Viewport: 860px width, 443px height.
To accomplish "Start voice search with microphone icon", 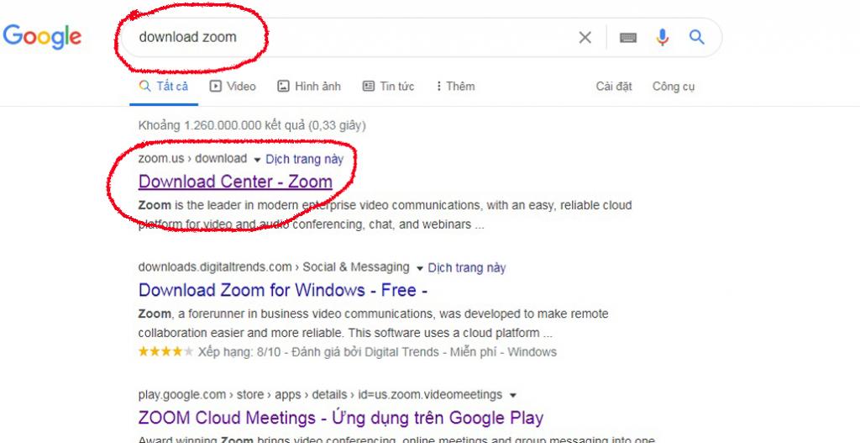I will (663, 37).
